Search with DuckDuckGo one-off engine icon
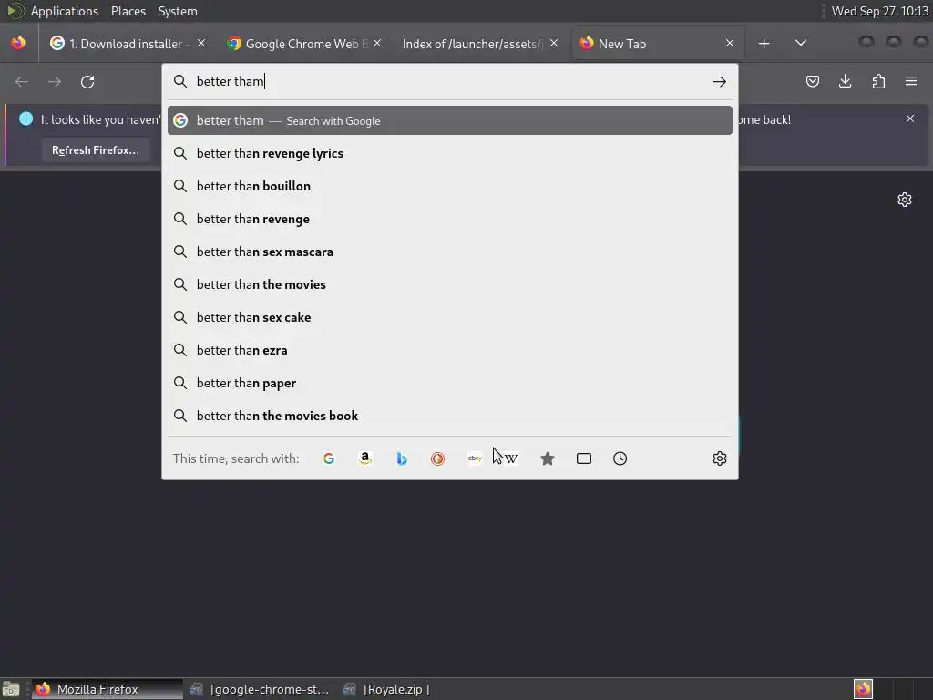The image size is (933, 700). [x=438, y=458]
